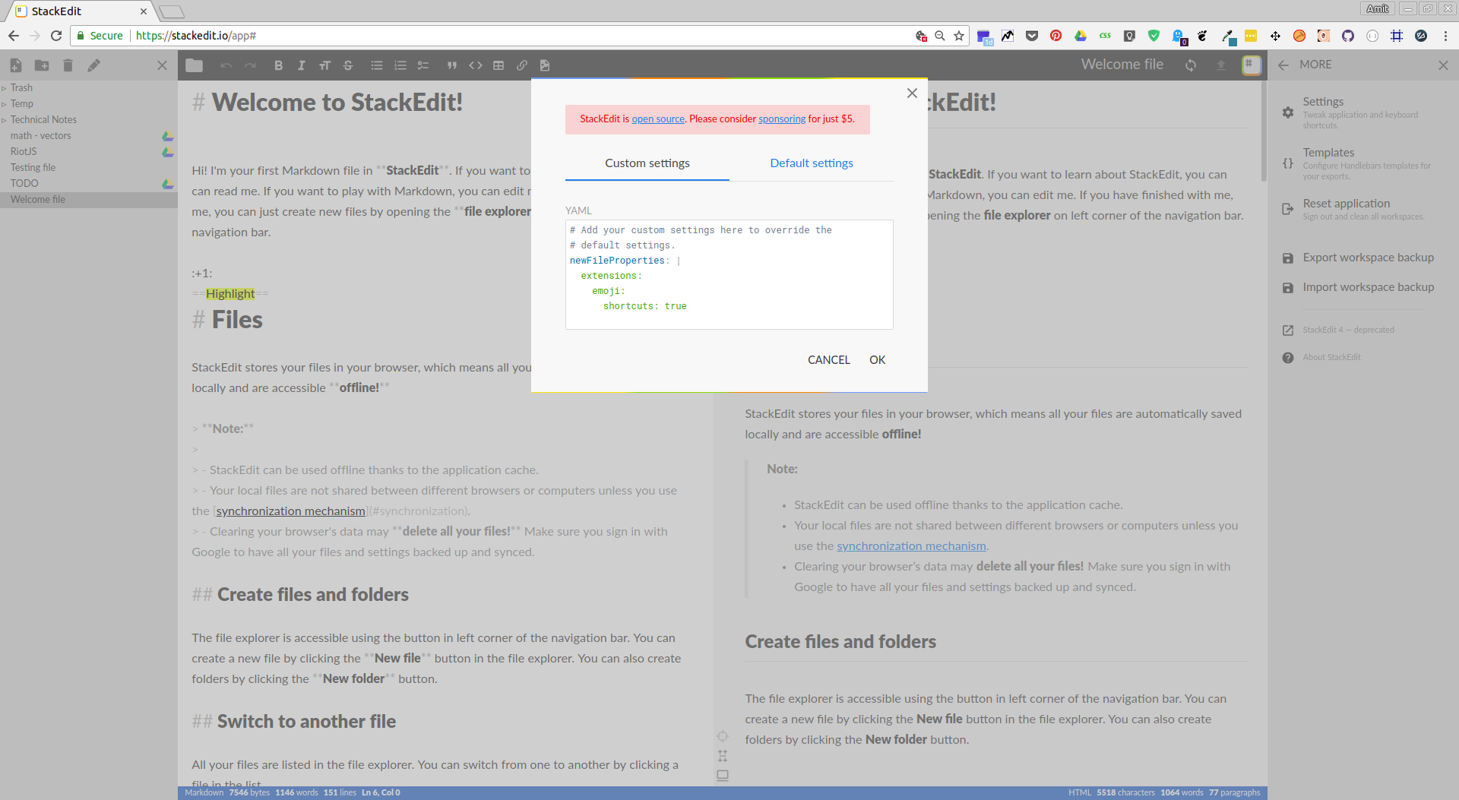Viewport: 1459px width, 800px height.
Task: Insert a link with the chain icon
Action: click(x=522, y=65)
